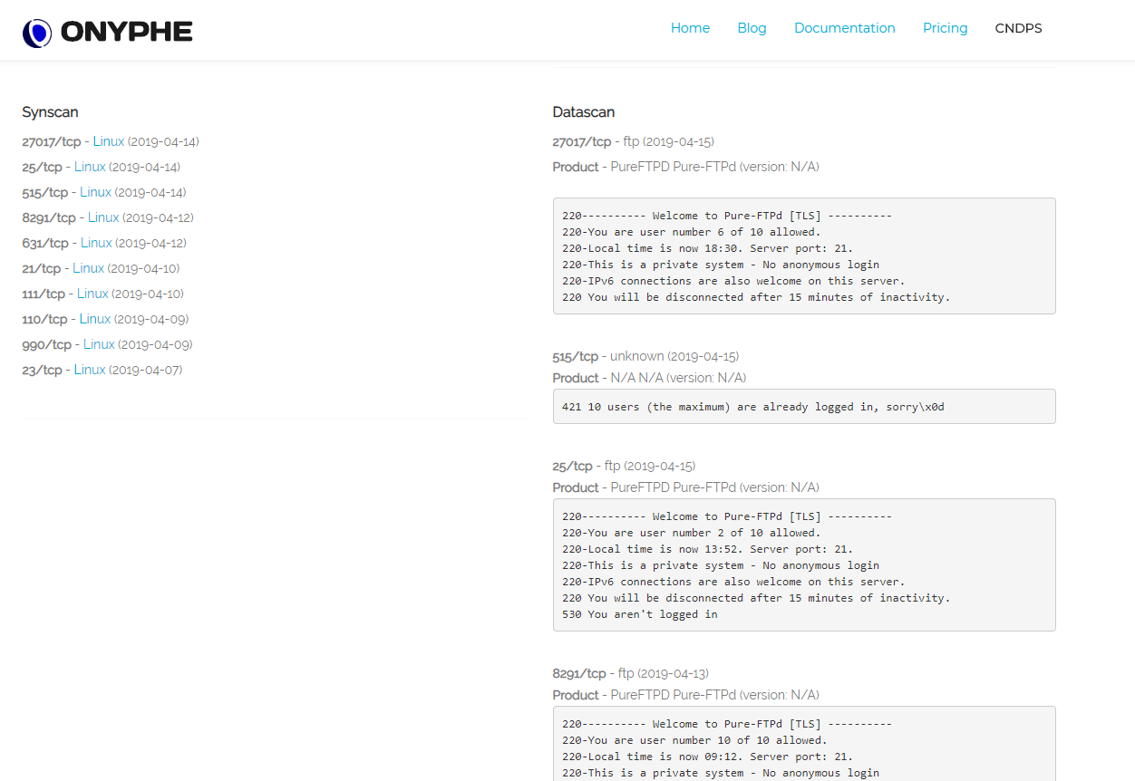1135x781 pixels.
Task: Open the Linux link for port 25/tcp
Action: point(90,167)
